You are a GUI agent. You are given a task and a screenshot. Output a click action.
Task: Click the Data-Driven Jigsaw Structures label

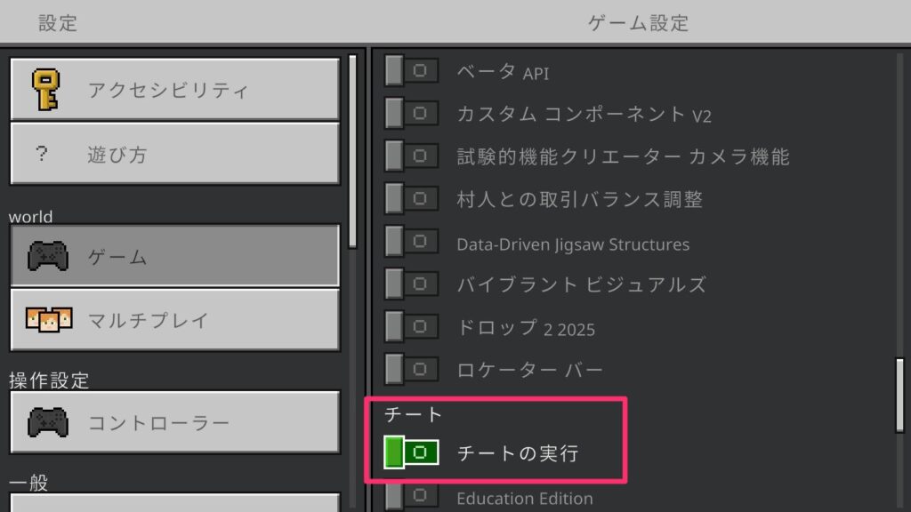point(573,244)
